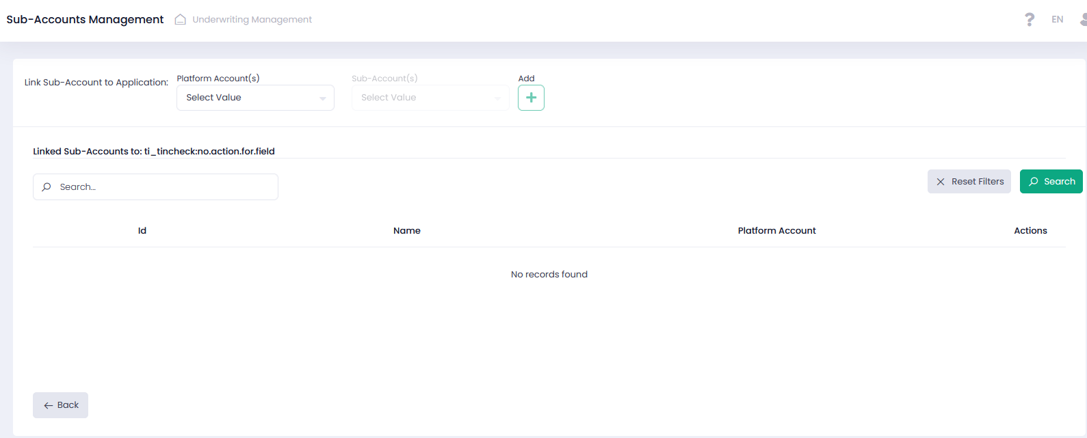Click the Actions column header

pos(1030,231)
